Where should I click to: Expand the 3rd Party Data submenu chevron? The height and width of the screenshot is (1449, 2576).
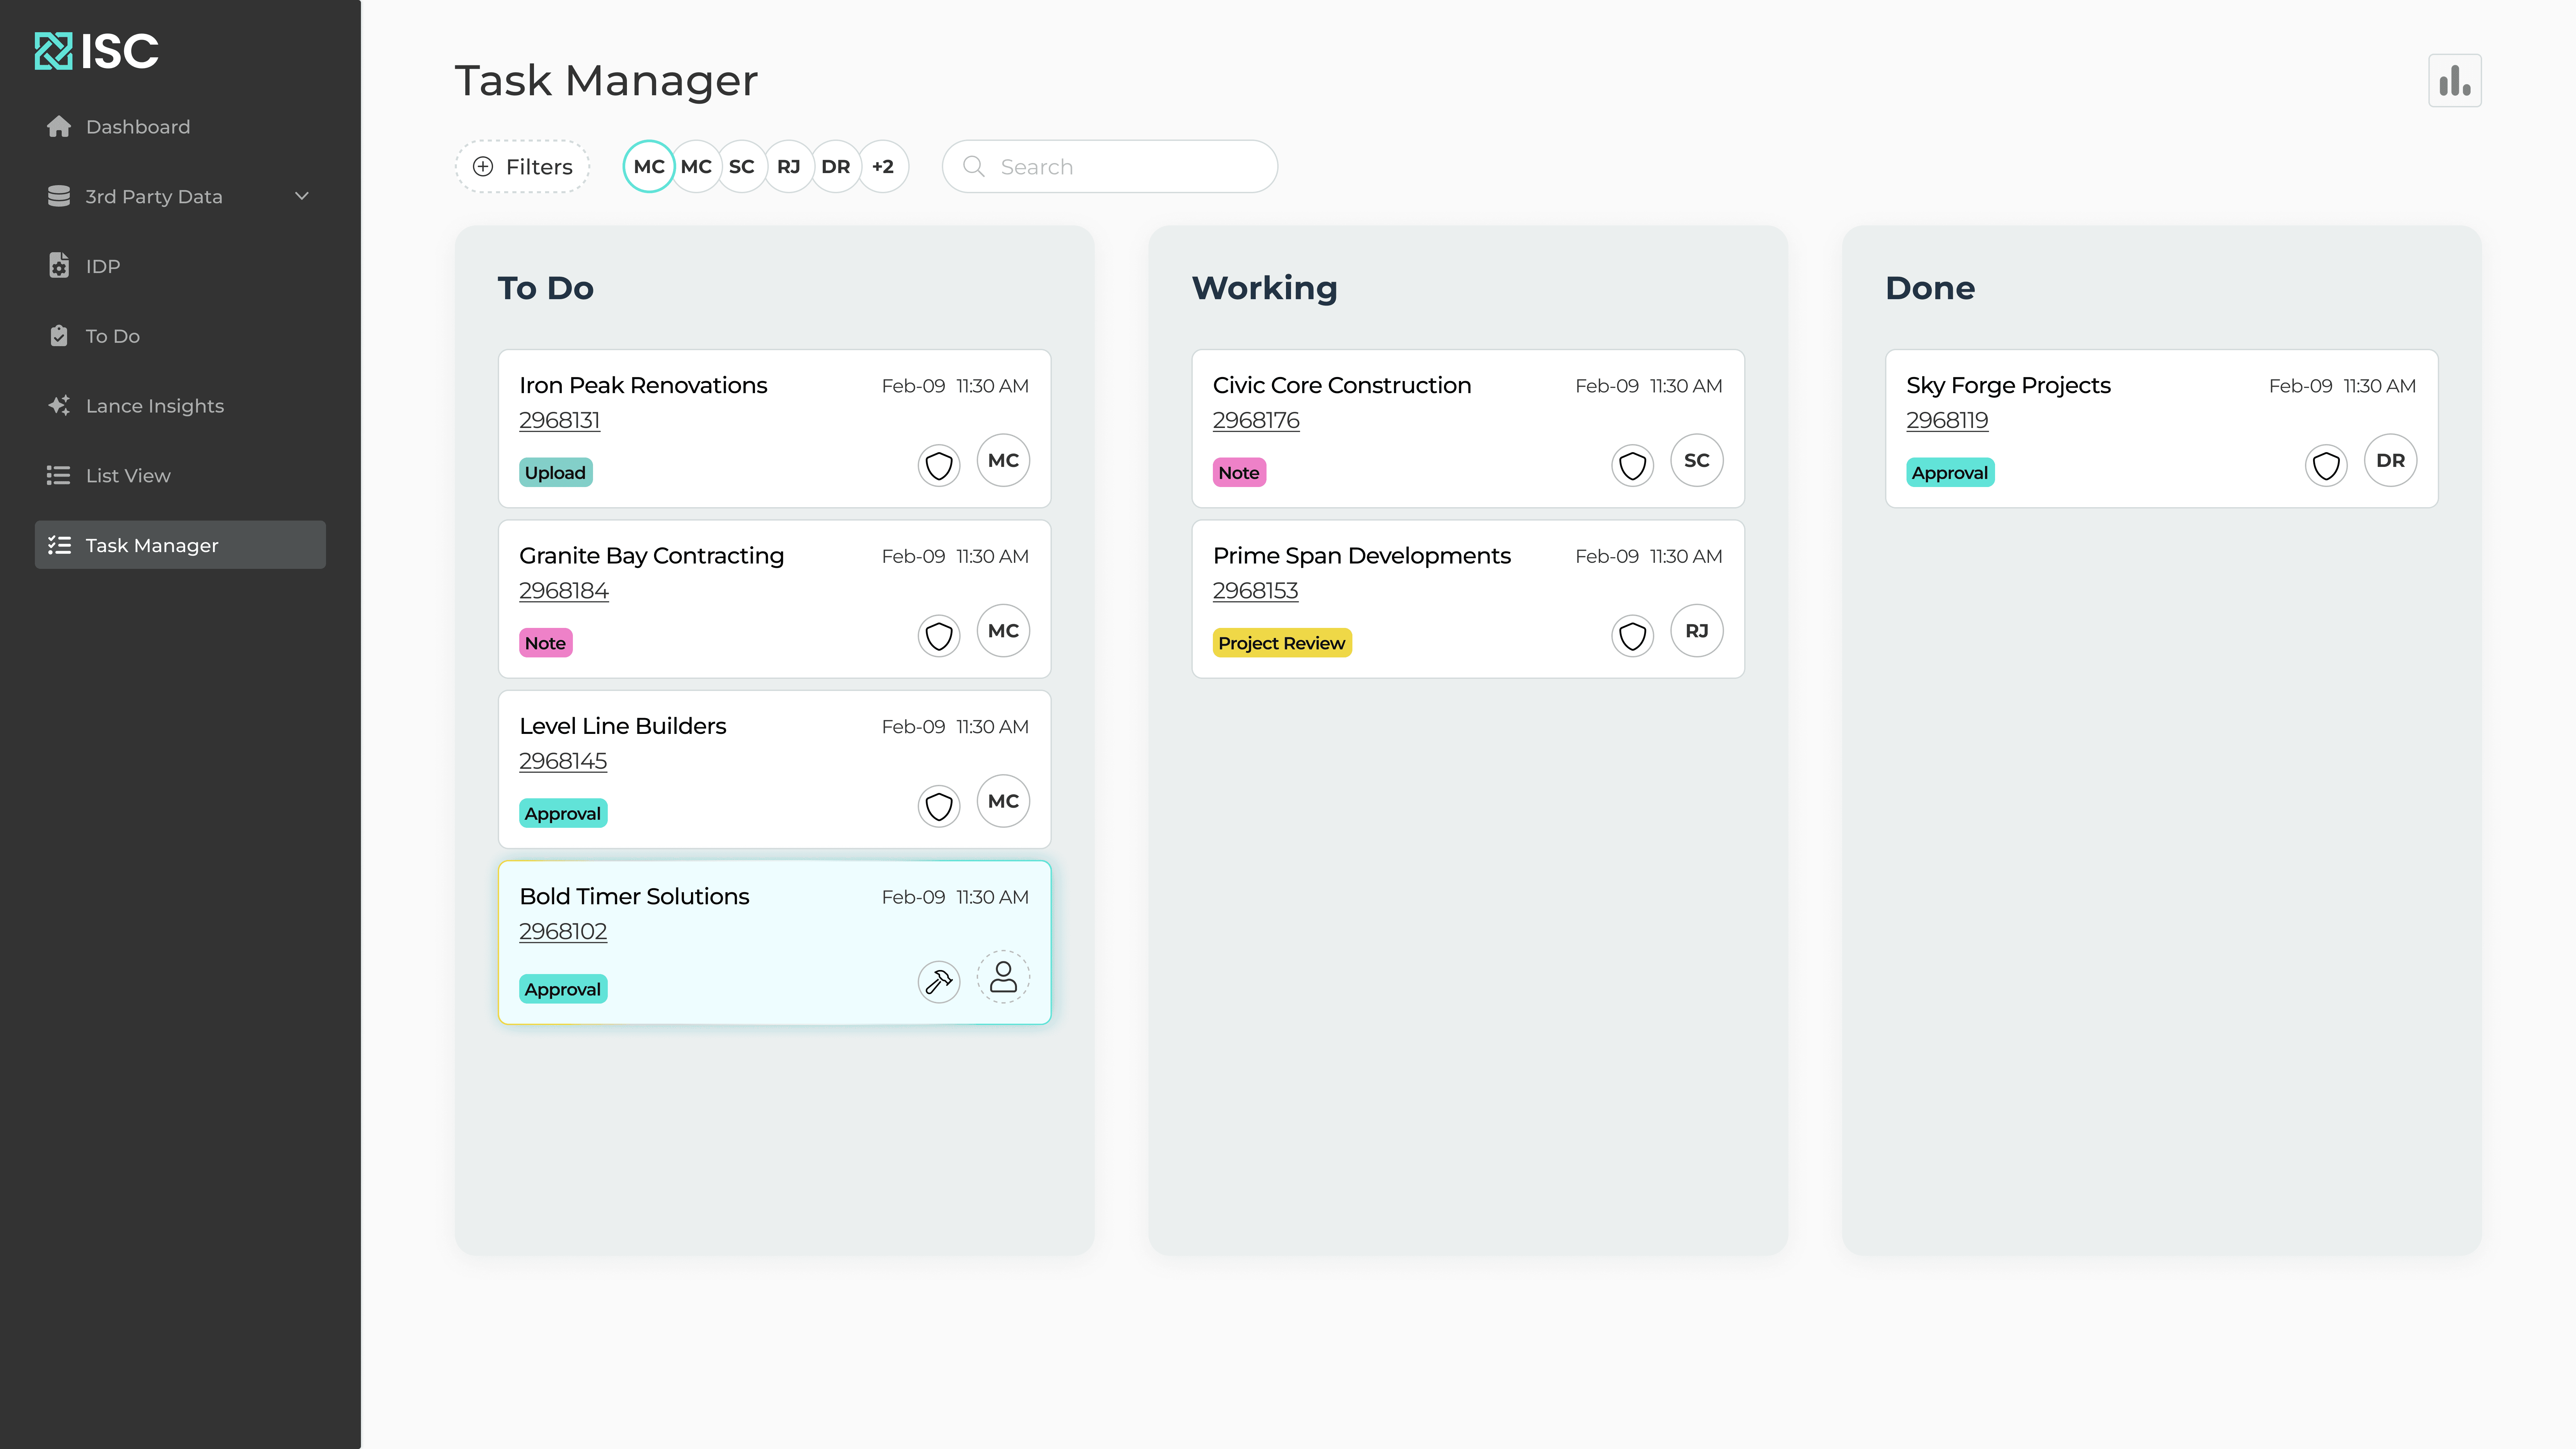click(x=302, y=196)
